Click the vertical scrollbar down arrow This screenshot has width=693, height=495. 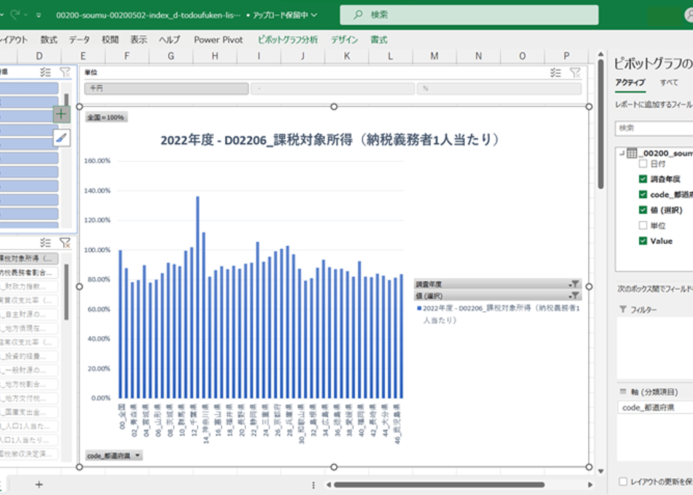(x=601, y=471)
